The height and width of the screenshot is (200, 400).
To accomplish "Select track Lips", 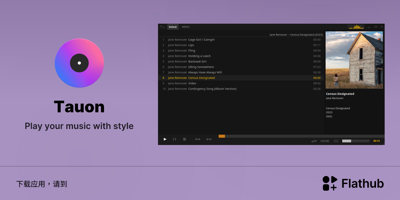I will click(241, 45).
